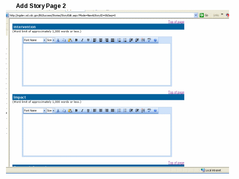Screen dimensions: 239x179
Task: Insert bulleted list in Impact editor
Action: pos(125,110)
